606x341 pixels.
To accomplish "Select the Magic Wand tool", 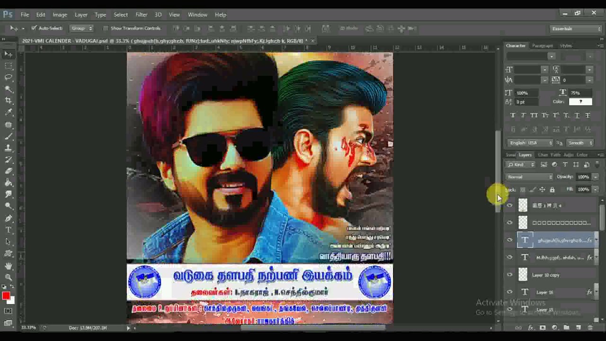I will (x=9, y=89).
